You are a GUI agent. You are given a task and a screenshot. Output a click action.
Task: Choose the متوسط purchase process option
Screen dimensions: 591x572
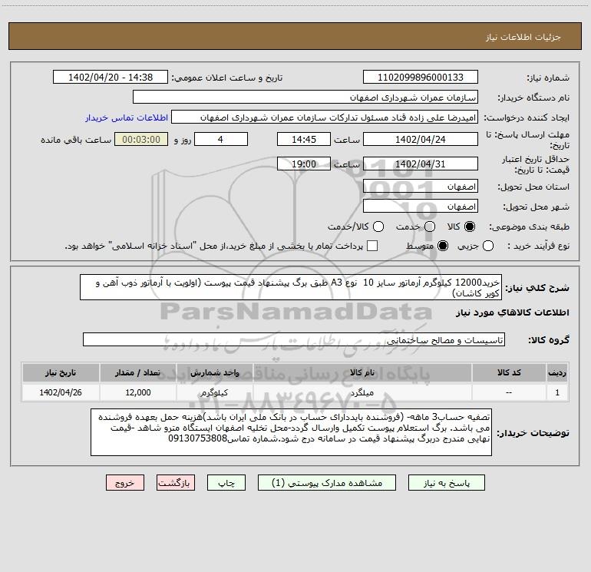(443, 246)
